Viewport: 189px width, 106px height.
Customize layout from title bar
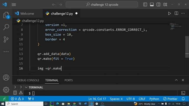165,5
